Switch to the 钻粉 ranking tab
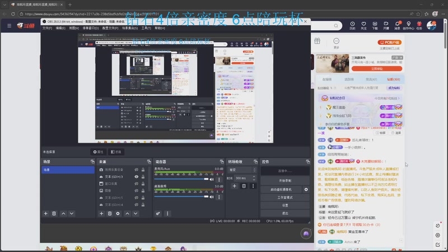This screenshot has width=448, height=252. tap(394, 80)
